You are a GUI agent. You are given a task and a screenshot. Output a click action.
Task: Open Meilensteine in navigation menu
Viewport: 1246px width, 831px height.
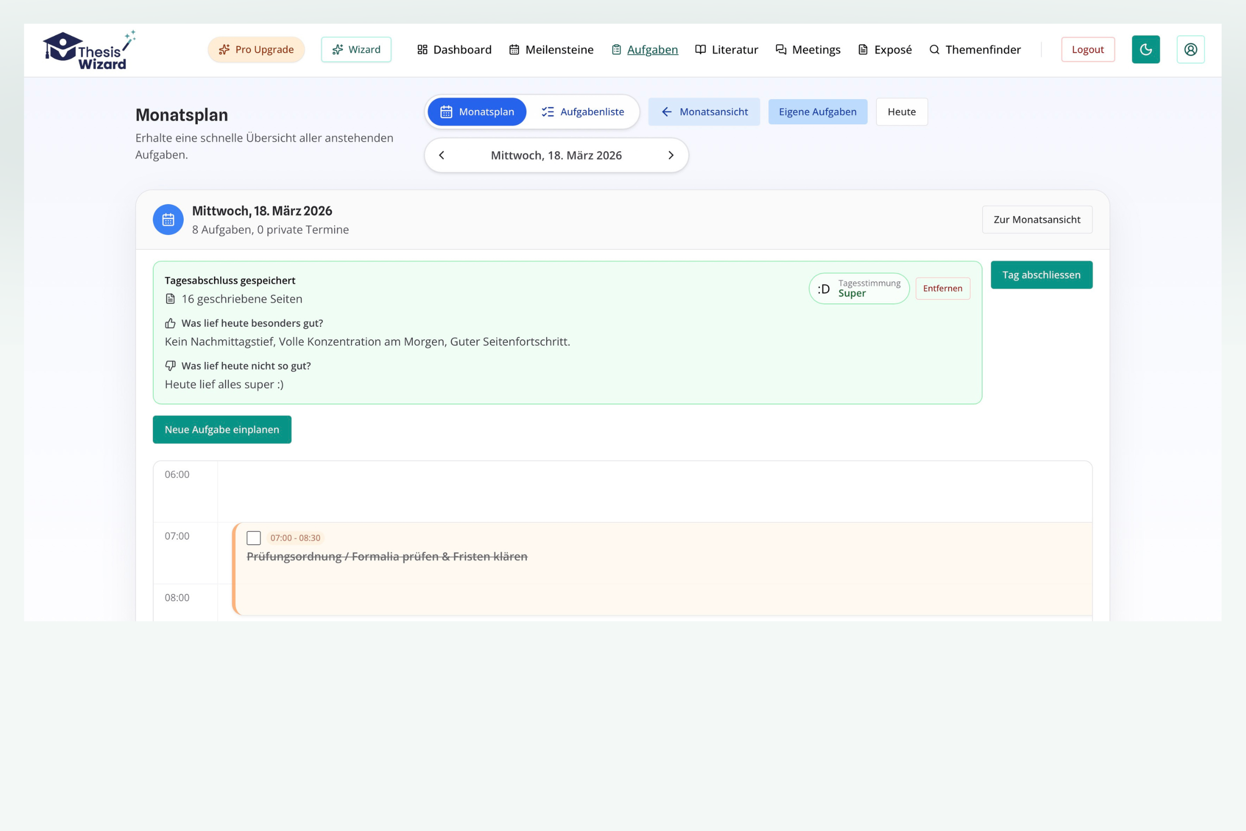point(551,49)
